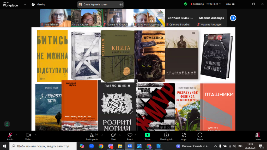Select Ольга Харлан's video thumbnail

pos(87,18)
